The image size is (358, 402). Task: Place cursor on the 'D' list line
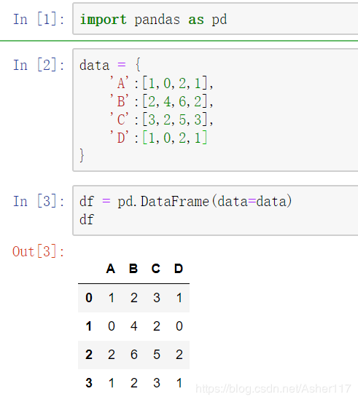[158, 138]
